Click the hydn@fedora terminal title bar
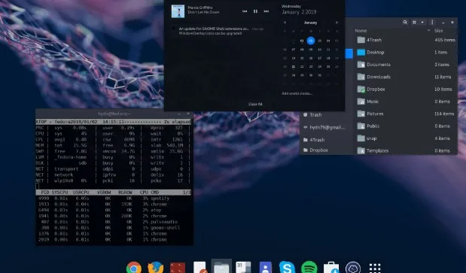 pyautogui.click(x=114, y=114)
